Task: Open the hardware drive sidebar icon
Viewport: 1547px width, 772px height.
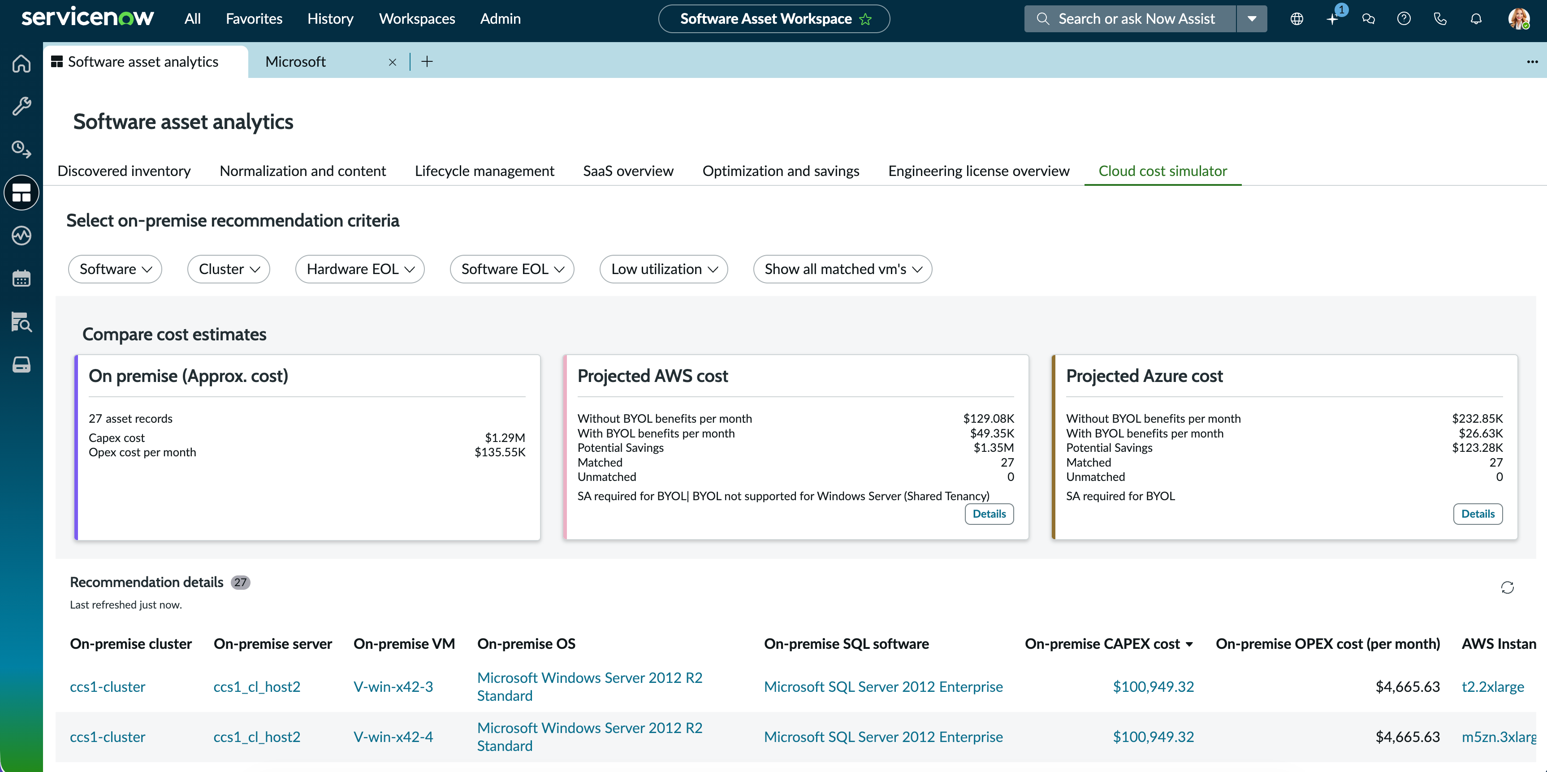Action: (22, 365)
